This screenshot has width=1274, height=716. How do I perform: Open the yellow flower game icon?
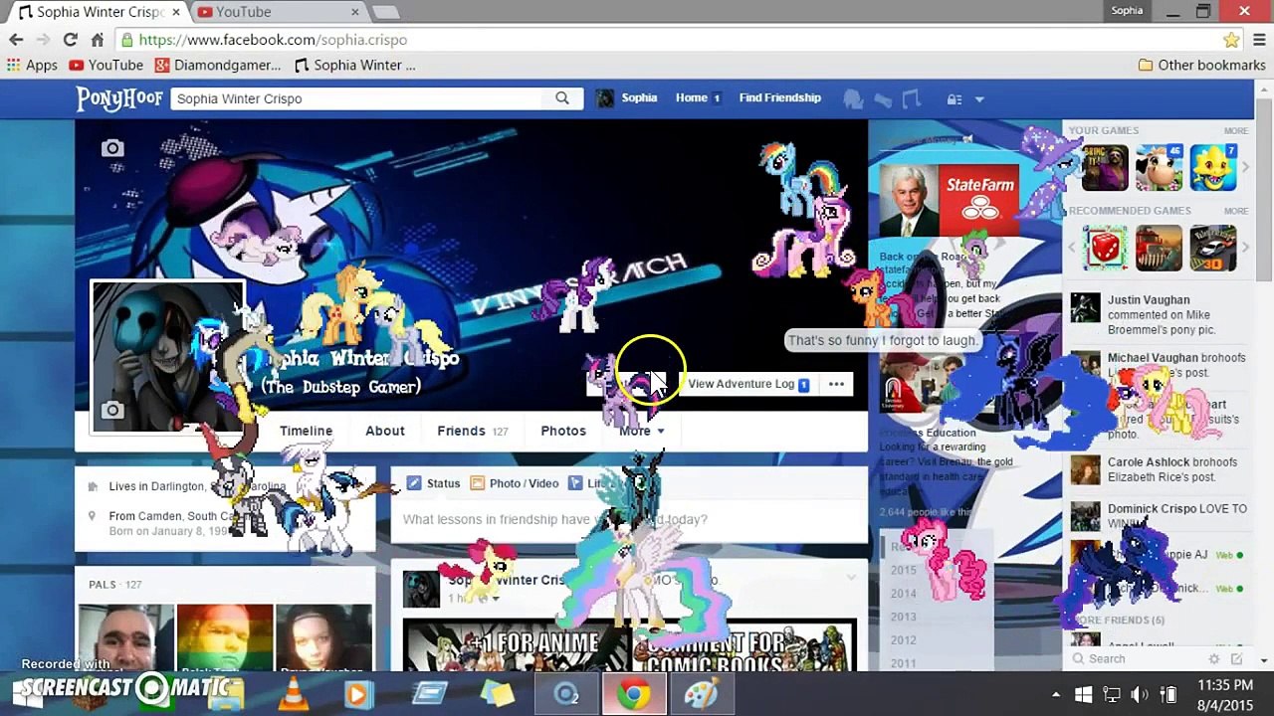pyautogui.click(x=1213, y=168)
